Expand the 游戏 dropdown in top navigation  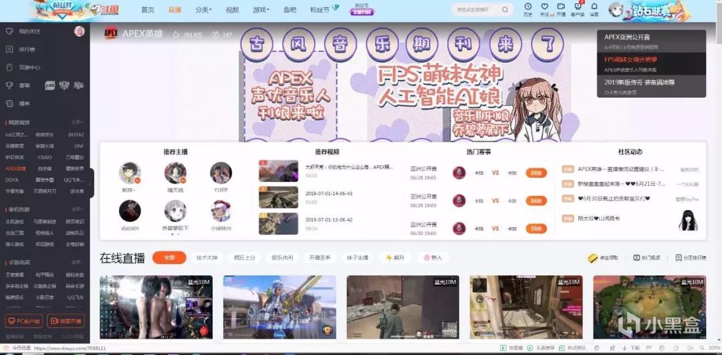tap(260, 10)
